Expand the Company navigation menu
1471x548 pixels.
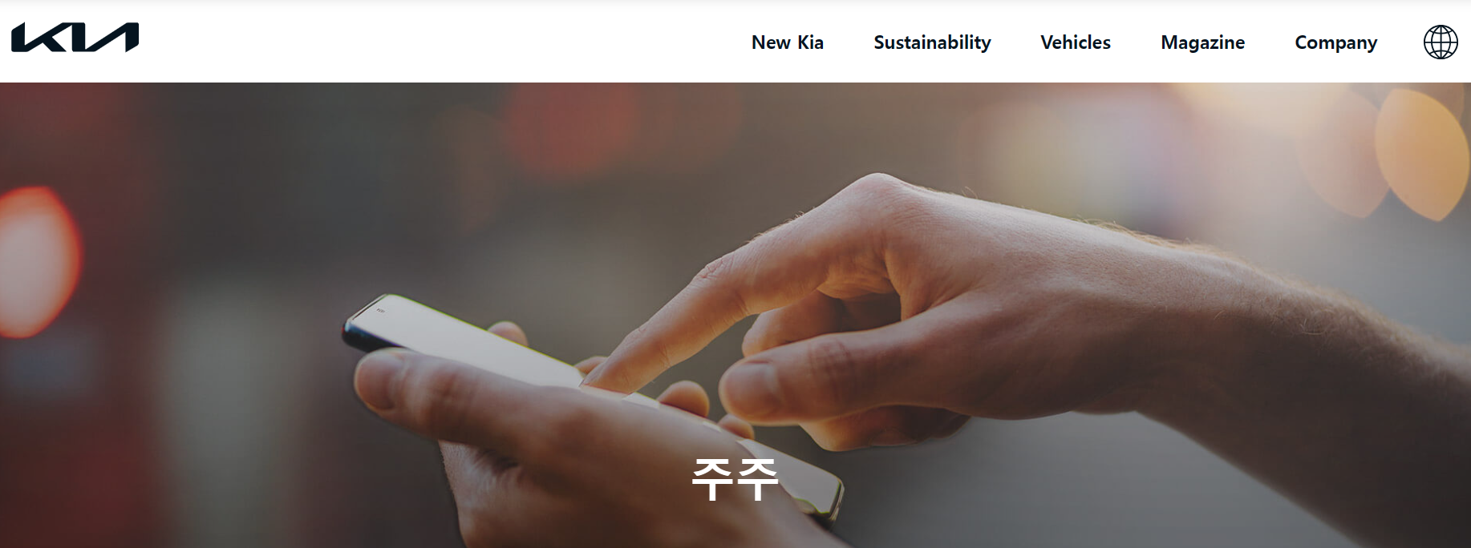pyautogui.click(x=1335, y=42)
